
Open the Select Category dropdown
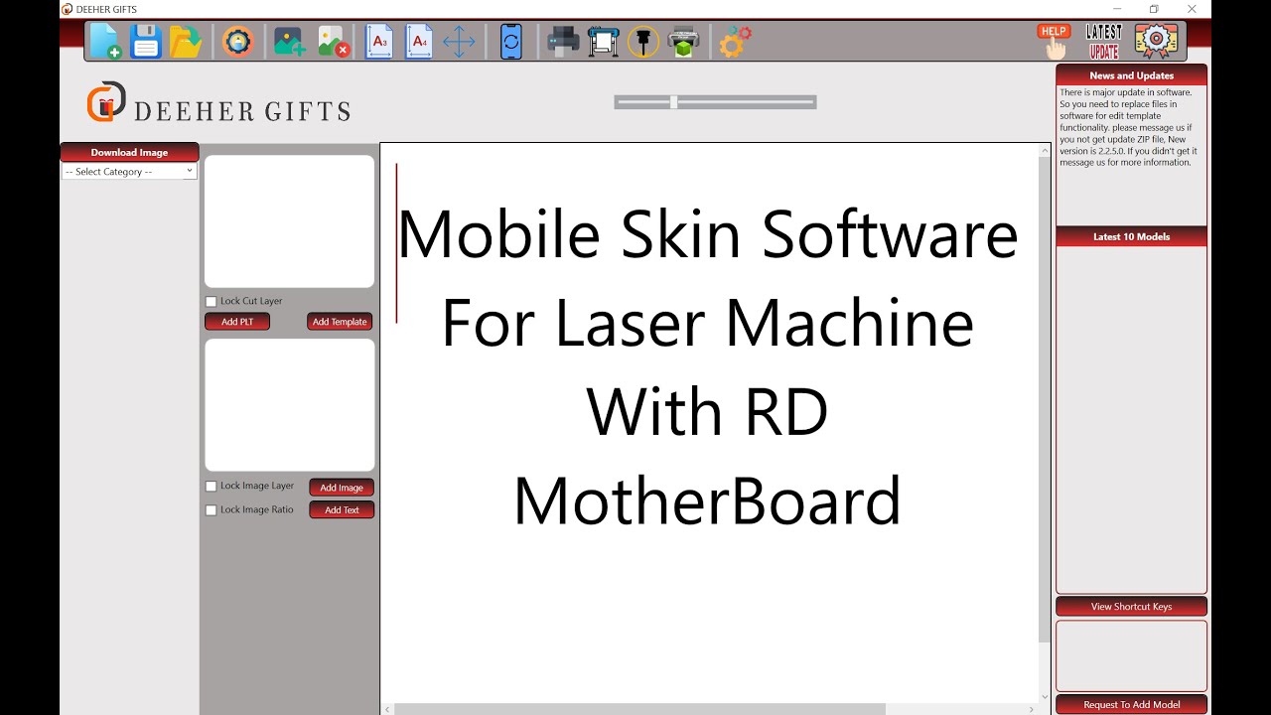[x=129, y=172]
